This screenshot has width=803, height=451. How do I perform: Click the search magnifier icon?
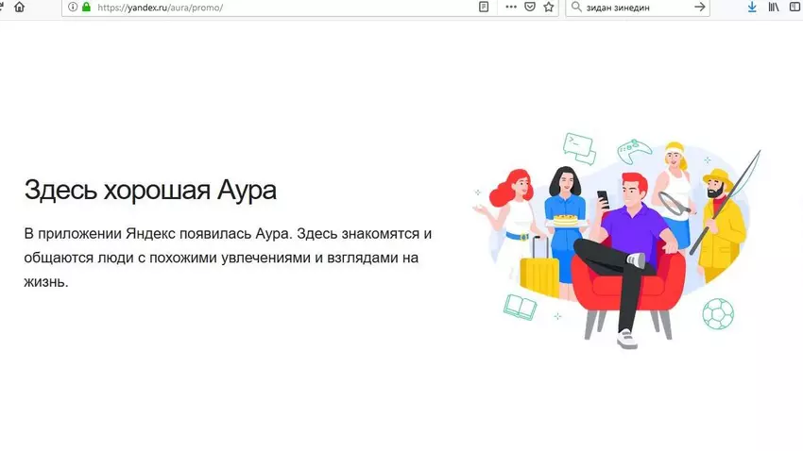(x=578, y=7)
